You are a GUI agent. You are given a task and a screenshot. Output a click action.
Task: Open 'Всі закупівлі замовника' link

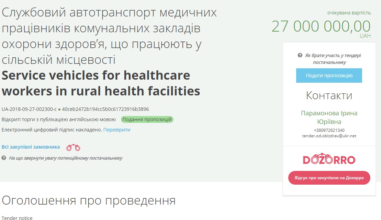click(31, 147)
